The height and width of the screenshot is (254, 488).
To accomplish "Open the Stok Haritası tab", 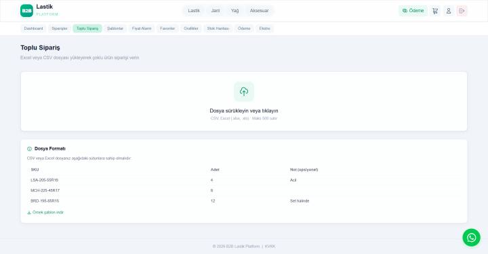I will tap(218, 28).
